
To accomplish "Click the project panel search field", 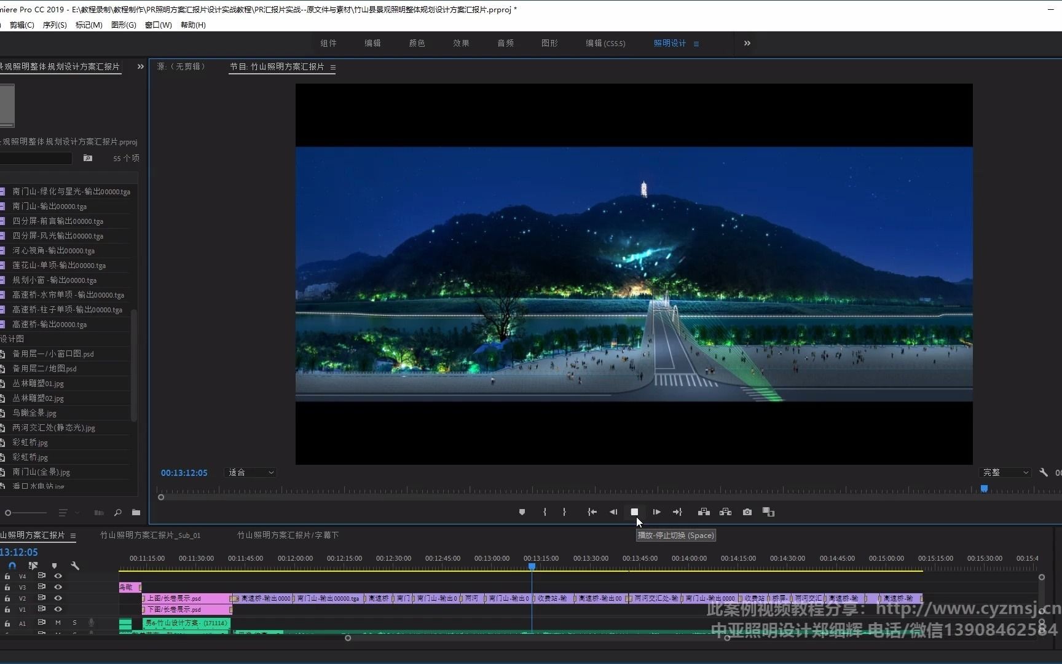I will [36, 158].
